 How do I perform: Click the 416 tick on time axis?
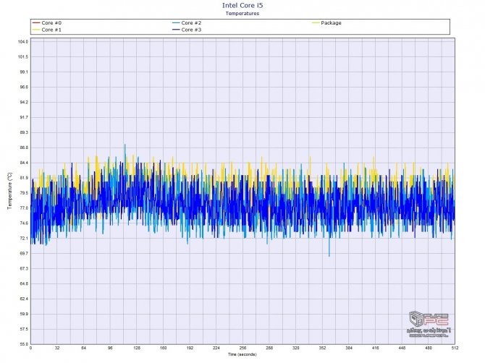tap(376, 348)
